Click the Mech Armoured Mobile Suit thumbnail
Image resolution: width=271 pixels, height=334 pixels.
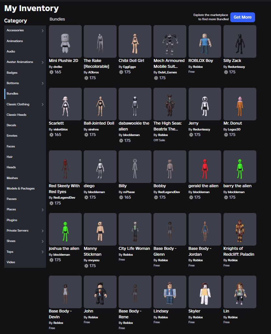170,41
